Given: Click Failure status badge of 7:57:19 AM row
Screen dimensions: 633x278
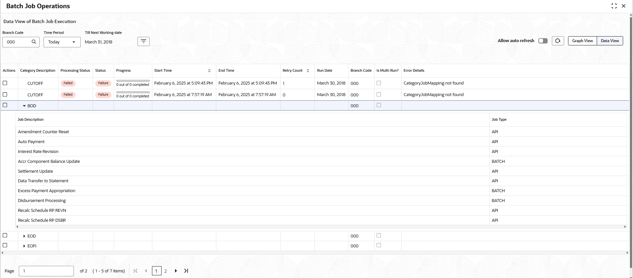Looking at the screenshot, I should click(x=103, y=95).
